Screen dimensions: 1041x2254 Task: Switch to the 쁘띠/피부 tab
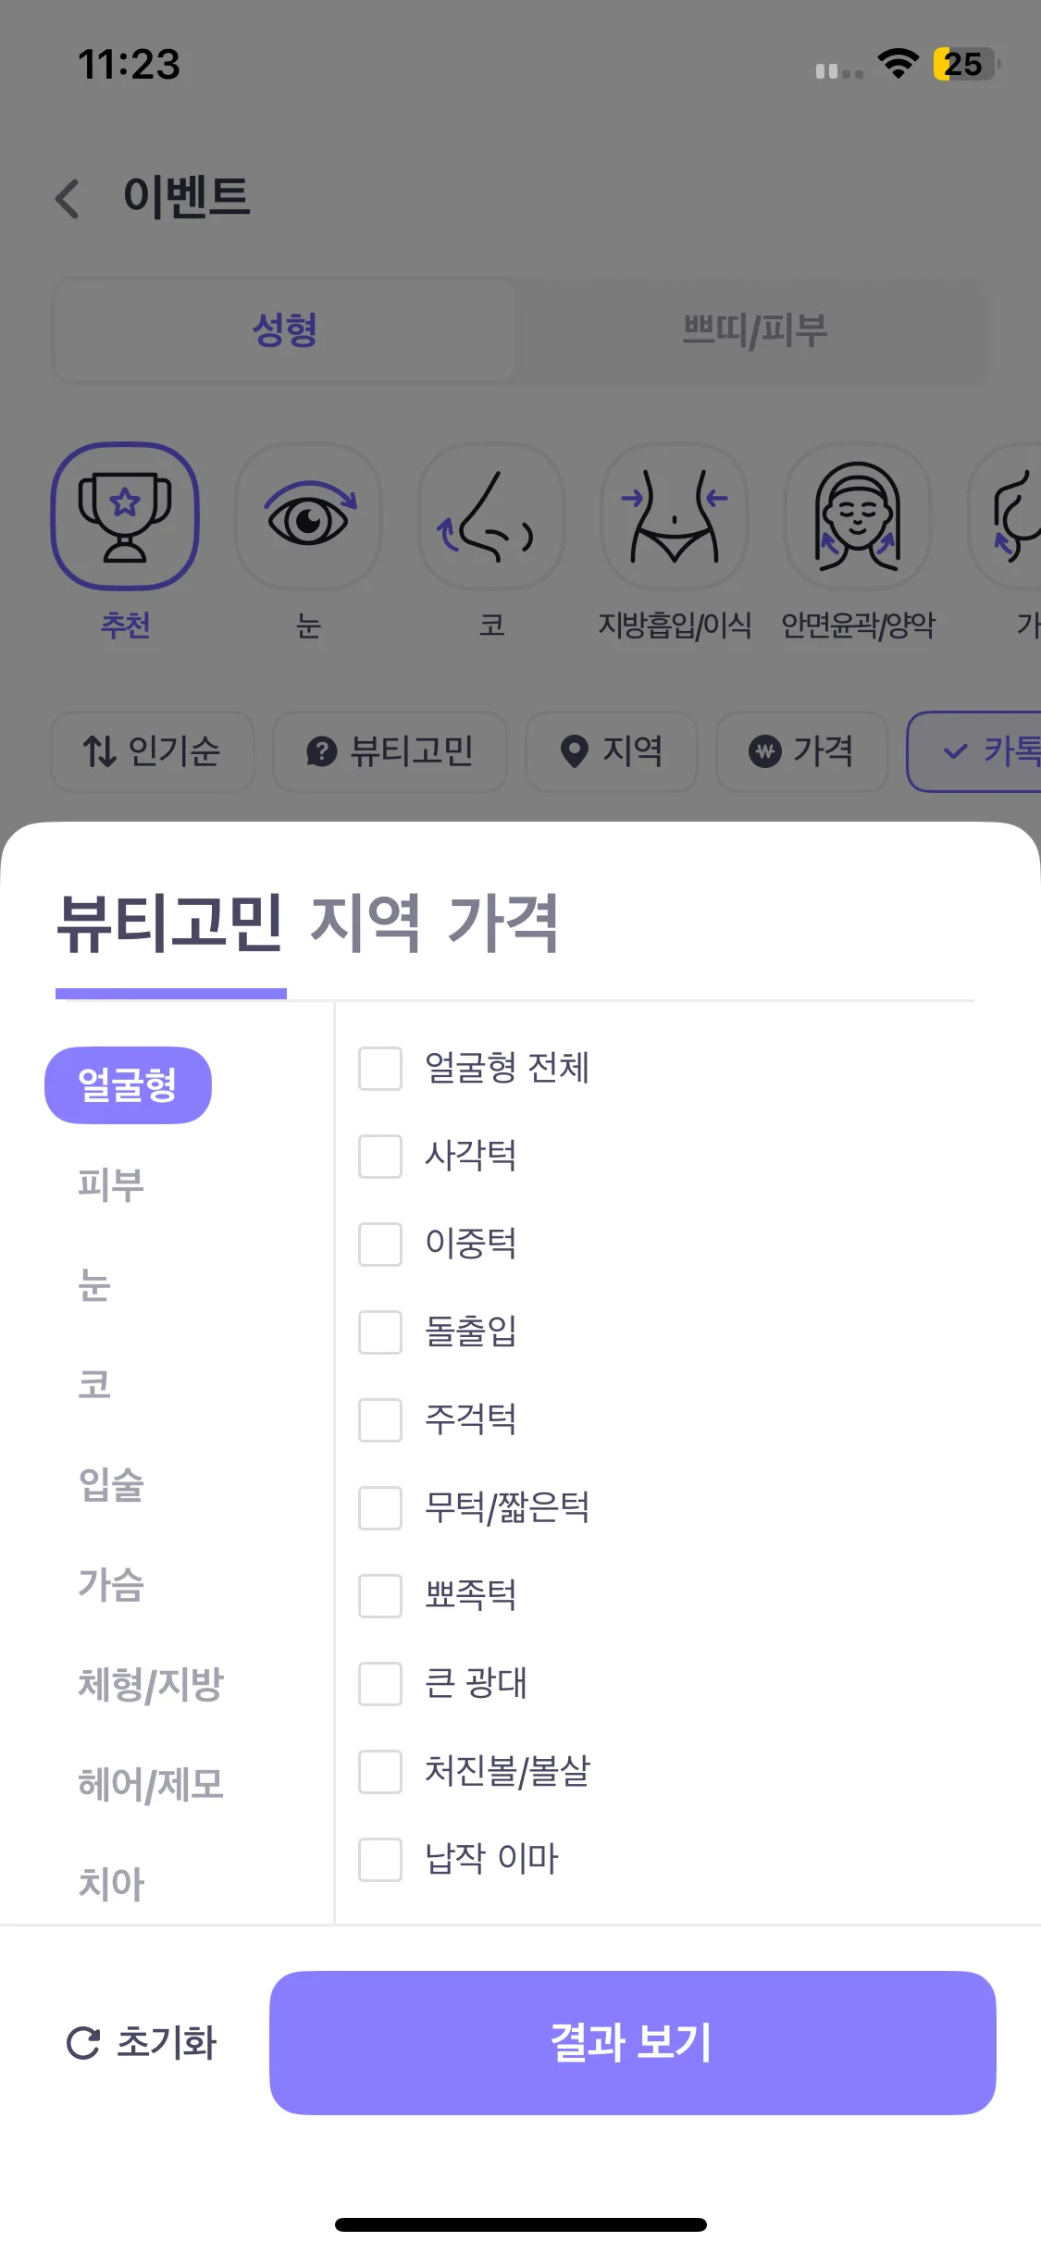tap(754, 330)
